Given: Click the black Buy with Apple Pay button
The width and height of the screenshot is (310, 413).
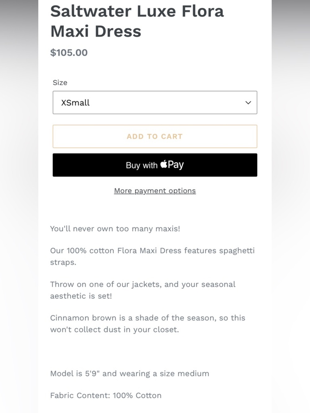Looking at the screenshot, I should point(155,165).
